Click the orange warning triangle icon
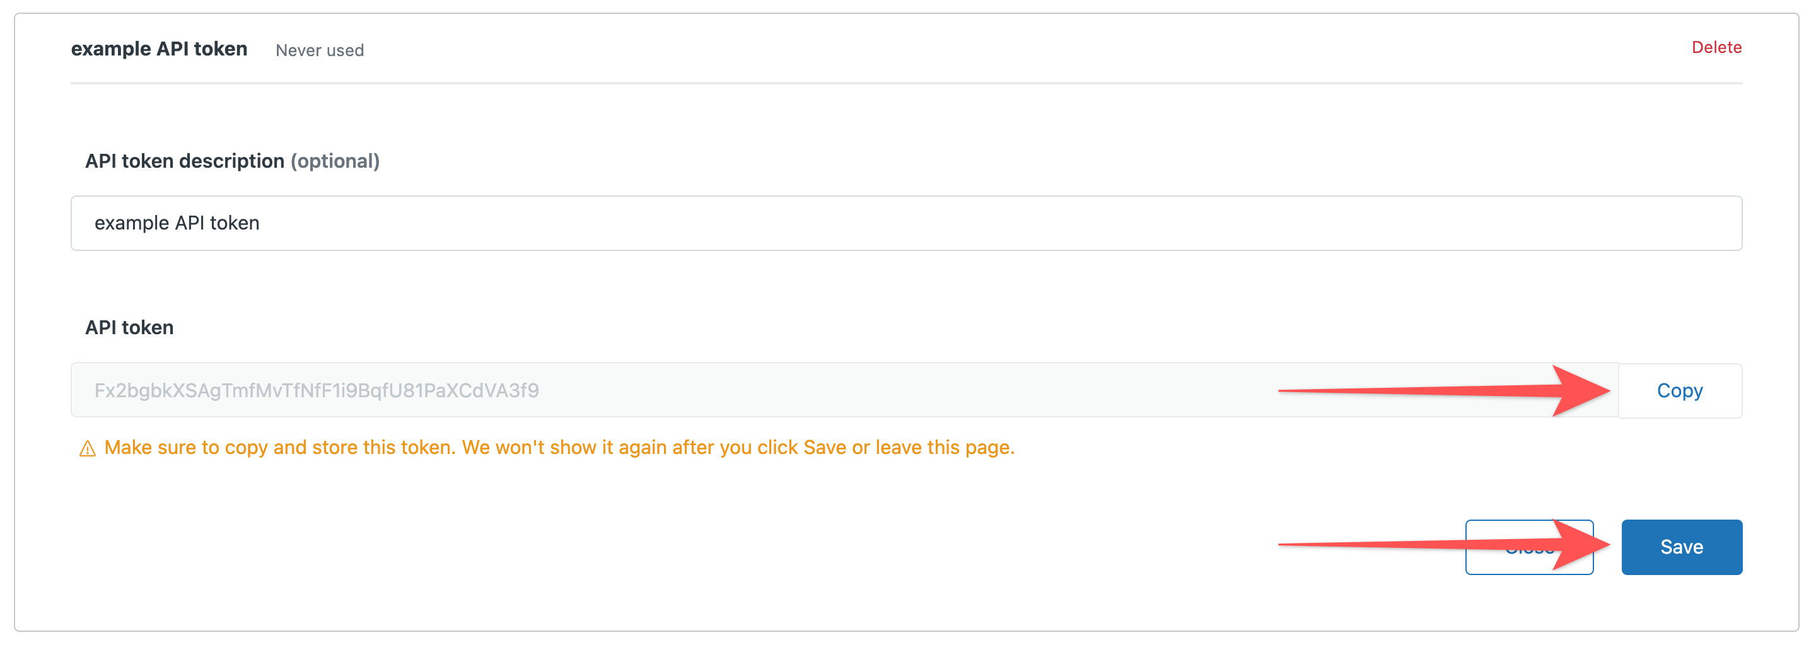The height and width of the screenshot is (652, 1816). point(88,448)
